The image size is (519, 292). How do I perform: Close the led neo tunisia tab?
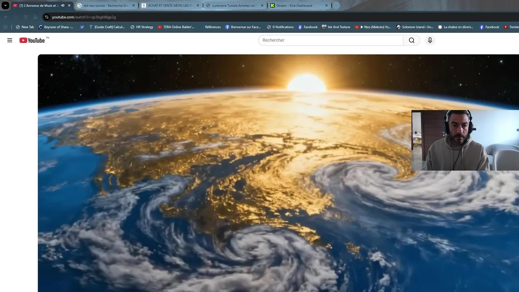click(133, 6)
